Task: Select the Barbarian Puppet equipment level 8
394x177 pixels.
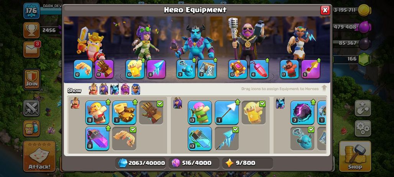Action: pyautogui.click(x=97, y=112)
